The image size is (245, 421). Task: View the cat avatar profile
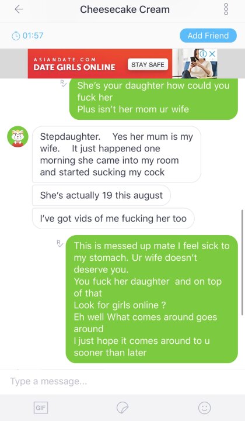click(17, 136)
